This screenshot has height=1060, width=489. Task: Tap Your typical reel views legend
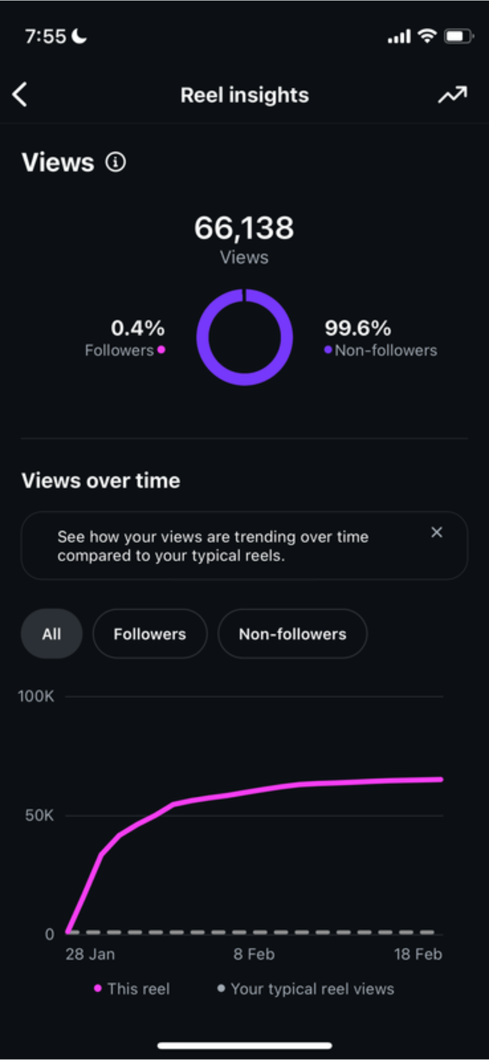coord(306,989)
